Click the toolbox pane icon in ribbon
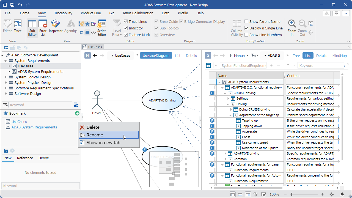This screenshot has height=198, width=352. tap(87, 32)
